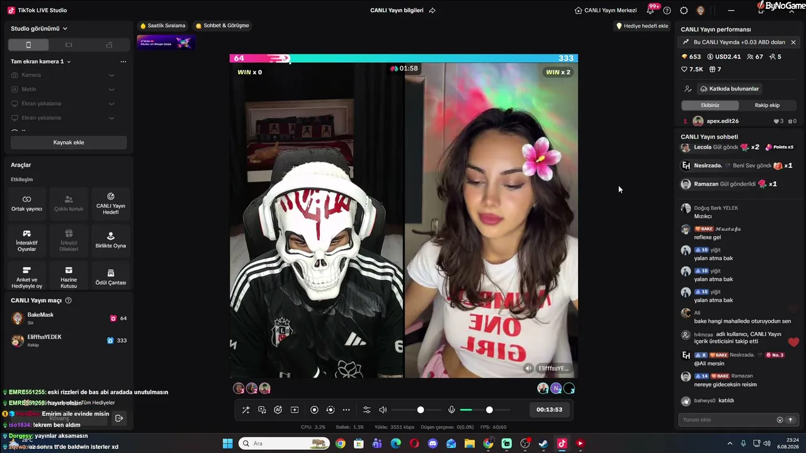Open Hazine Kutusu tool
Screen dimensions: 806x453
coord(69,277)
